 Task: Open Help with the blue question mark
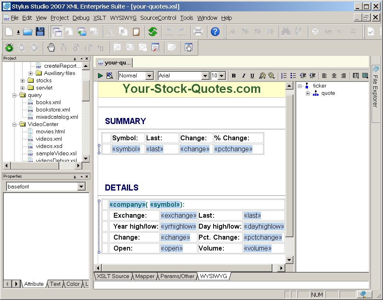[215, 32]
